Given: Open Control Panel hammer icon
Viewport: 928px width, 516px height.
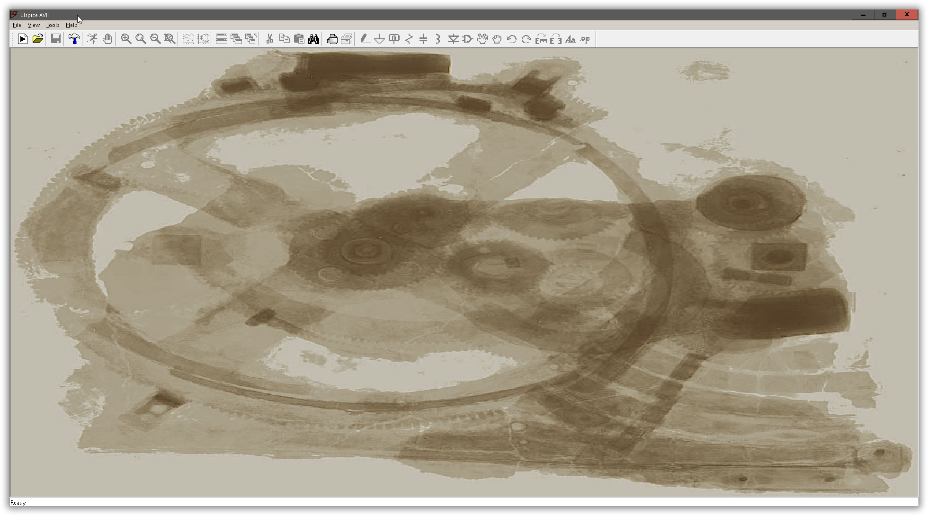Looking at the screenshot, I should coord(74,39).
